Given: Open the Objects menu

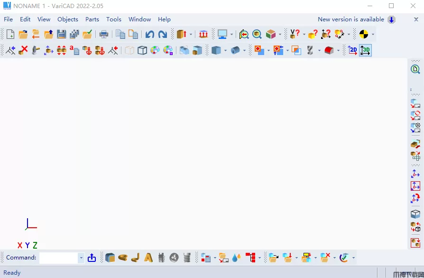Looking at the screenshot, I should click(67, 19).
